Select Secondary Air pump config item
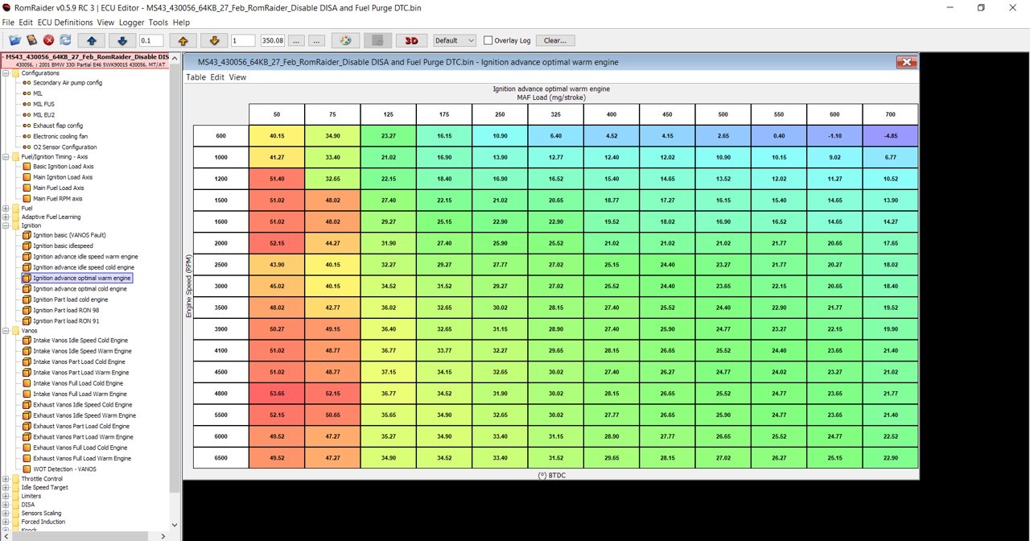 coord(68,83)
